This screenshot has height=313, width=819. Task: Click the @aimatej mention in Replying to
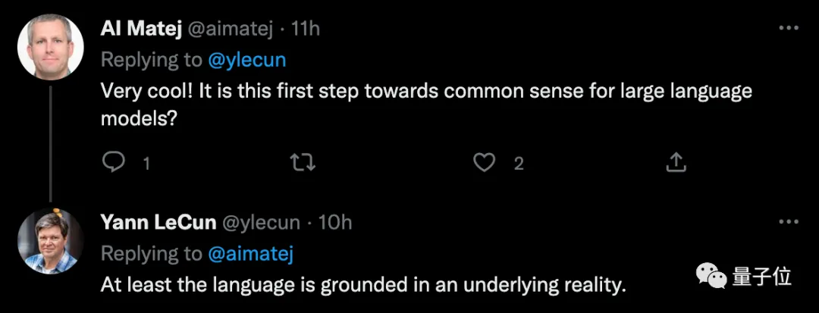250,252
